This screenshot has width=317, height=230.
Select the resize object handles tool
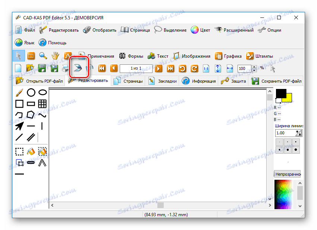point(19,163)
